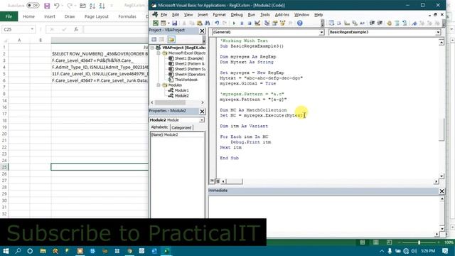This screenshot has height=256, width=455.
Task: Click the Outdent icon in Edit toolbar
Action: click(x=380, y=23)
